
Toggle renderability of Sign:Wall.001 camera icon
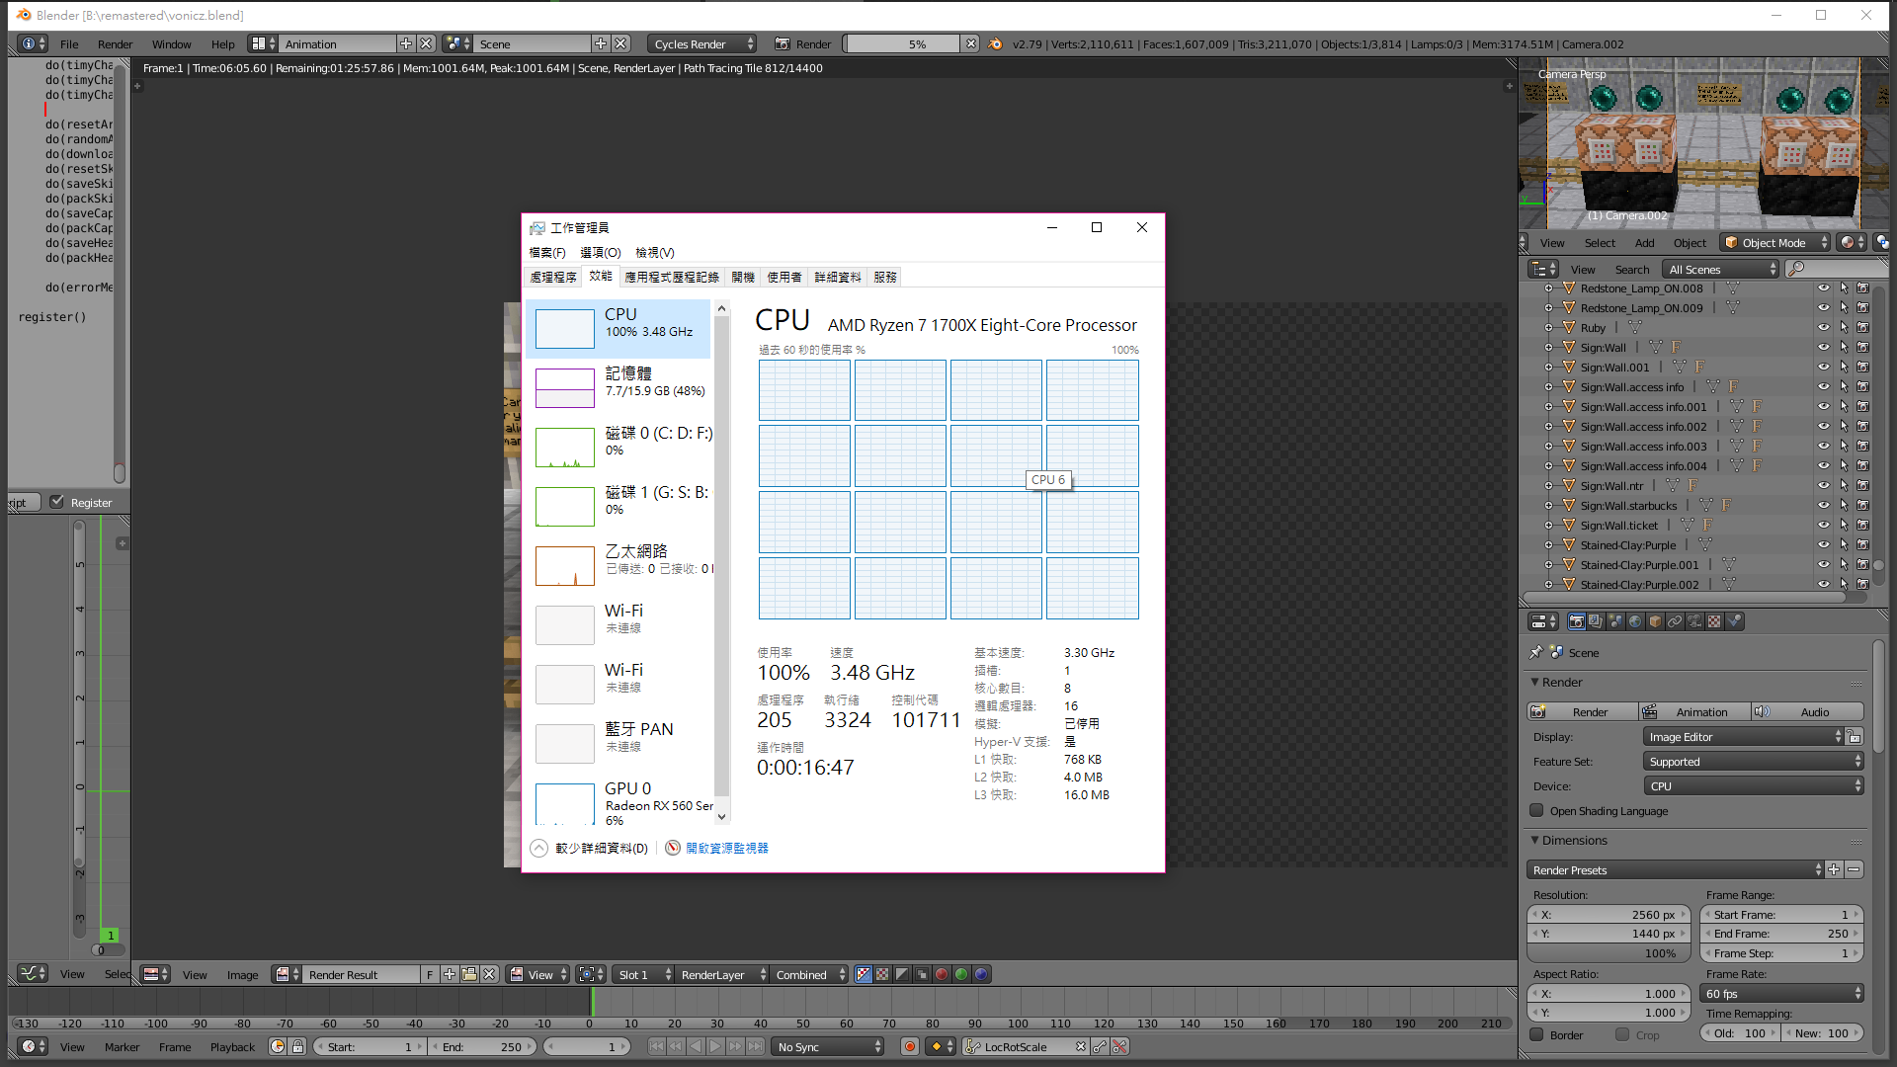coord(1863,368)
